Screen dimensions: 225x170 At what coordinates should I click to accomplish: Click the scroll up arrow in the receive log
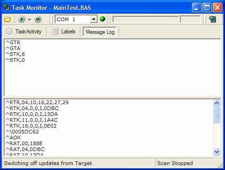pos(216,103)
